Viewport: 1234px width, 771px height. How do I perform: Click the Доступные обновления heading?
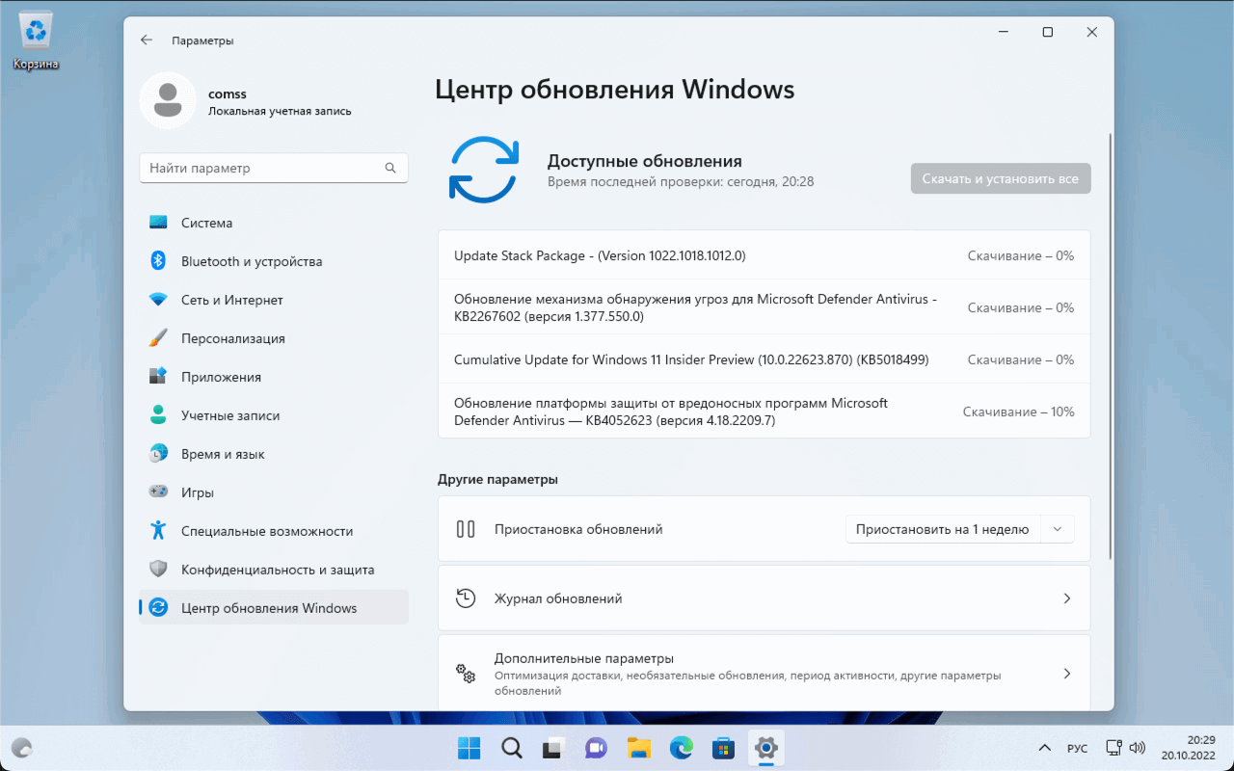pos(645,161)
